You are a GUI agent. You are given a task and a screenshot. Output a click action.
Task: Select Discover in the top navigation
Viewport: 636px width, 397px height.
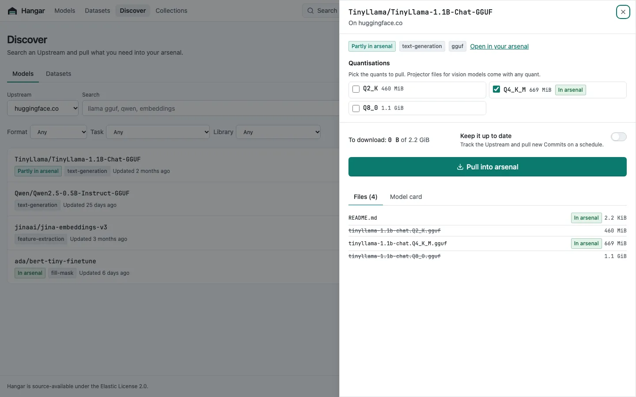click(132, 11)
